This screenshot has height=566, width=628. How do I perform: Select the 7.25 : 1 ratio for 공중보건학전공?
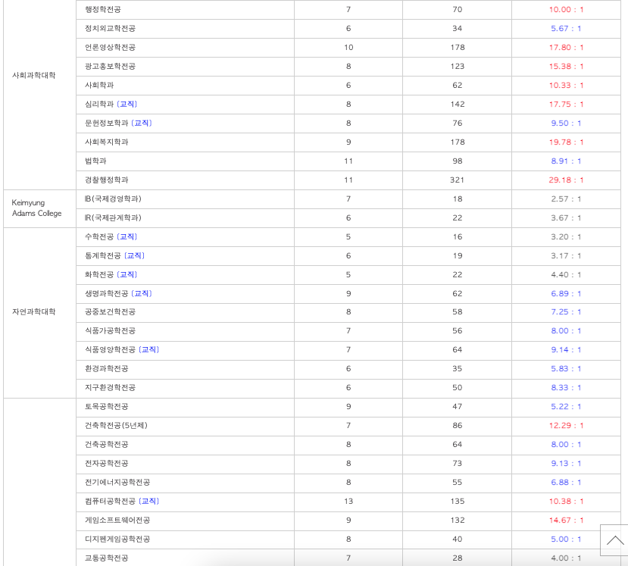(566, 311)
